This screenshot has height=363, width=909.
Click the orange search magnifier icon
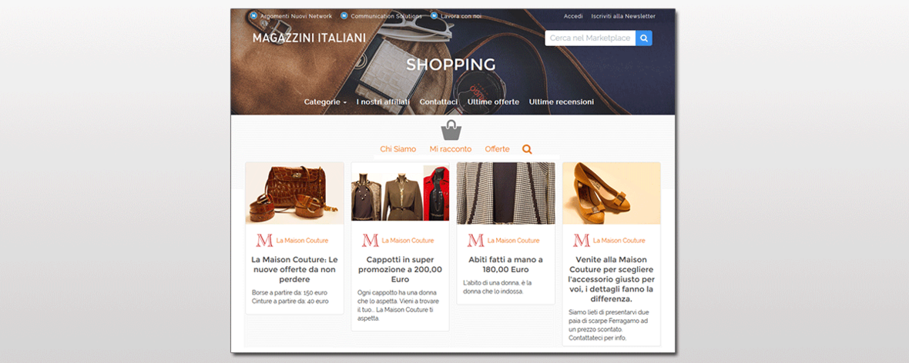pos(527,149)
